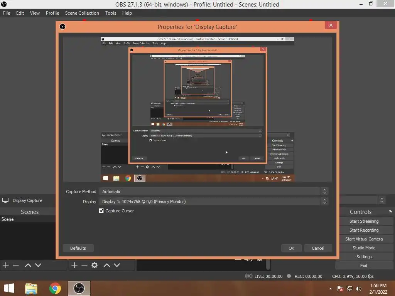Click the network tray icon
Screen dimensions: 395x296
pyautogui.click(x=349, y=289)
